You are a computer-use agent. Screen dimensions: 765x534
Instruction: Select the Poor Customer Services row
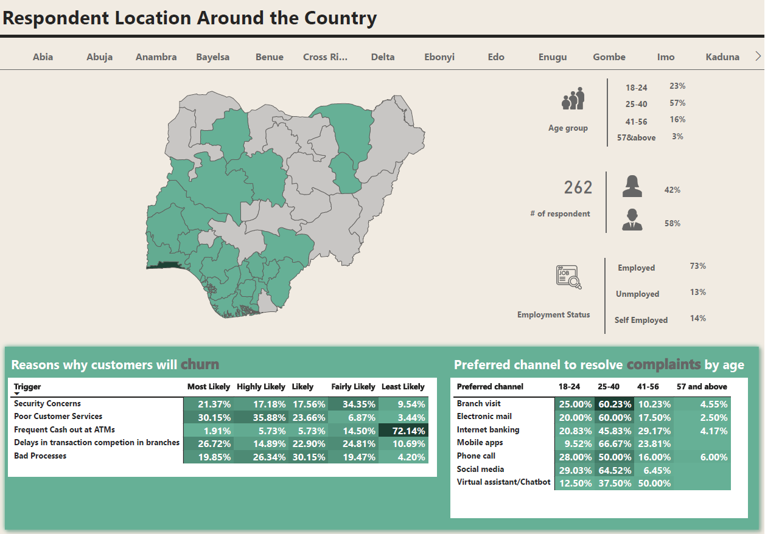58,417
